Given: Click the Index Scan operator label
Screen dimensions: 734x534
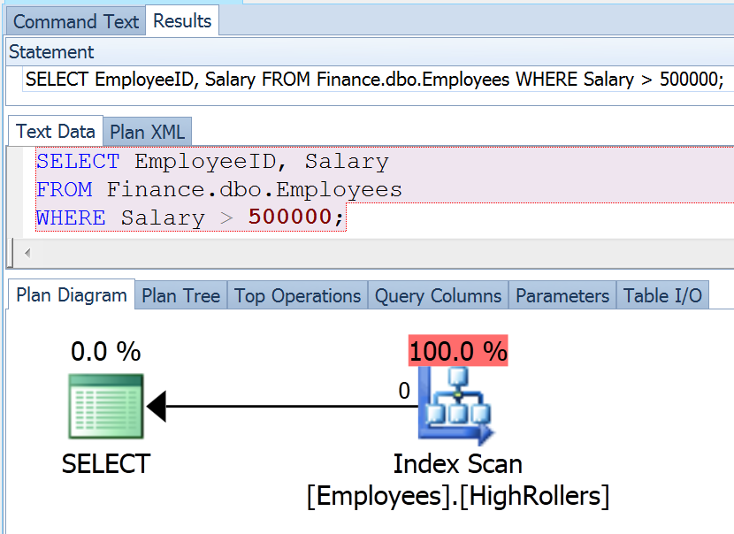Looking at the screenshot, I should tap(457, 464).
